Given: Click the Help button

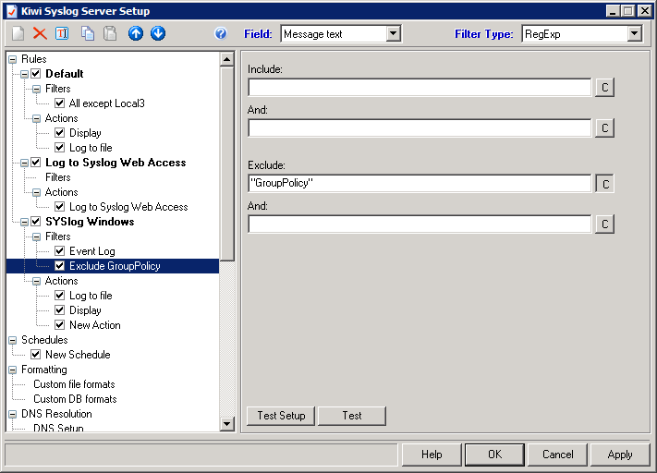Looking at the screenshot, I should pos(432,455).
